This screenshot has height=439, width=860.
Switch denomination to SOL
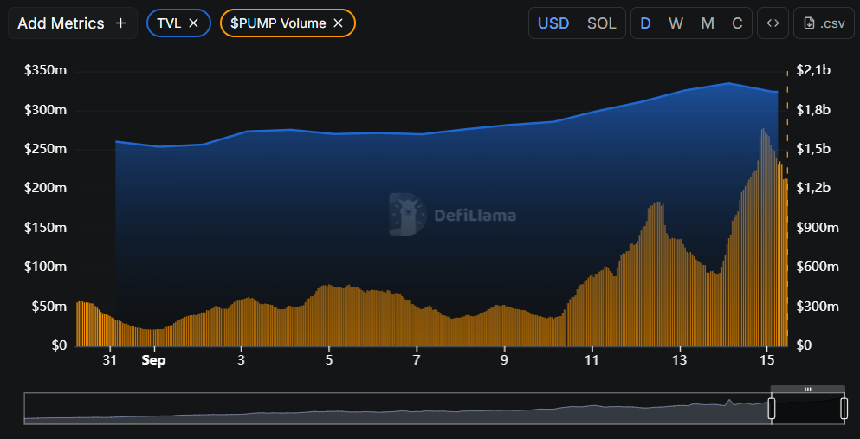coord(602,23)
